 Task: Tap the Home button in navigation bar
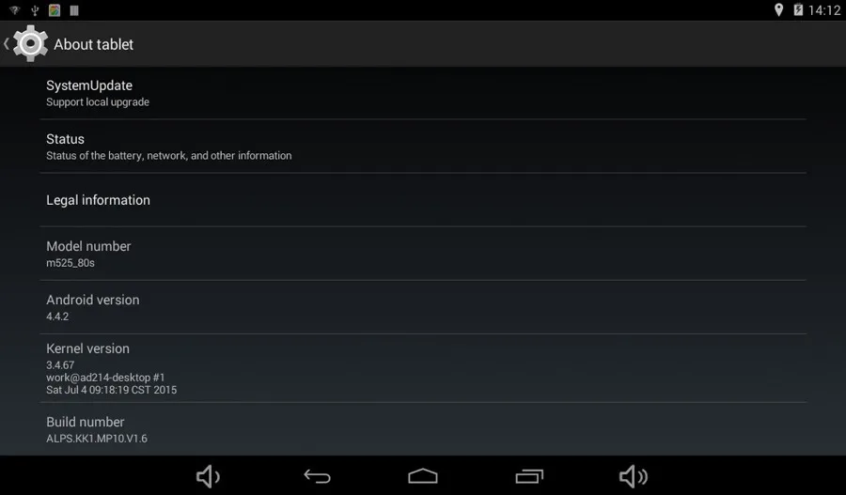(x=423, y=476)
